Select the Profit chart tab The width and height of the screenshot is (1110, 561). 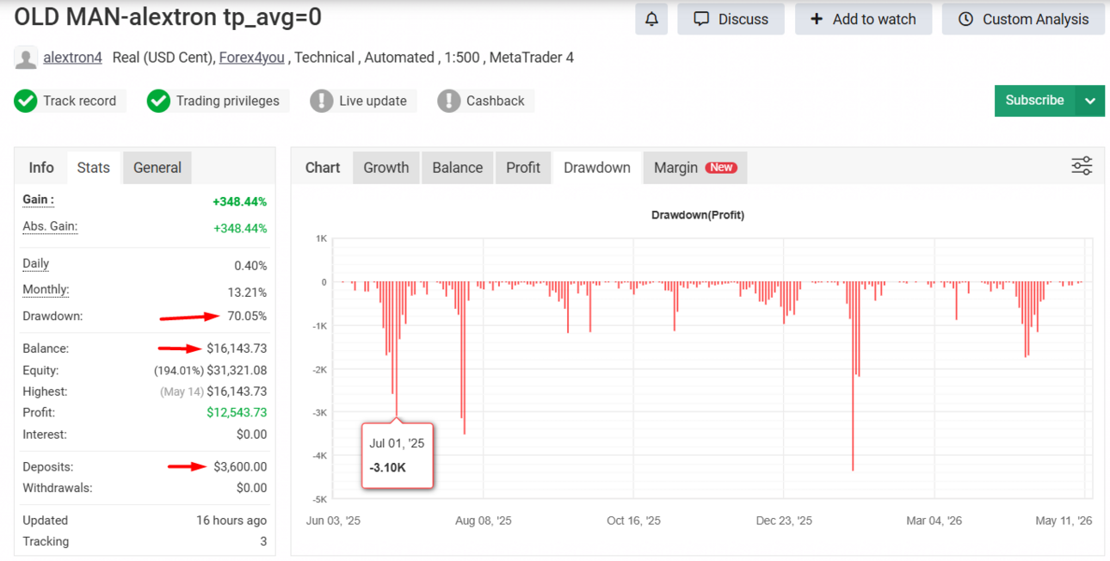click(x=523, y=168)
